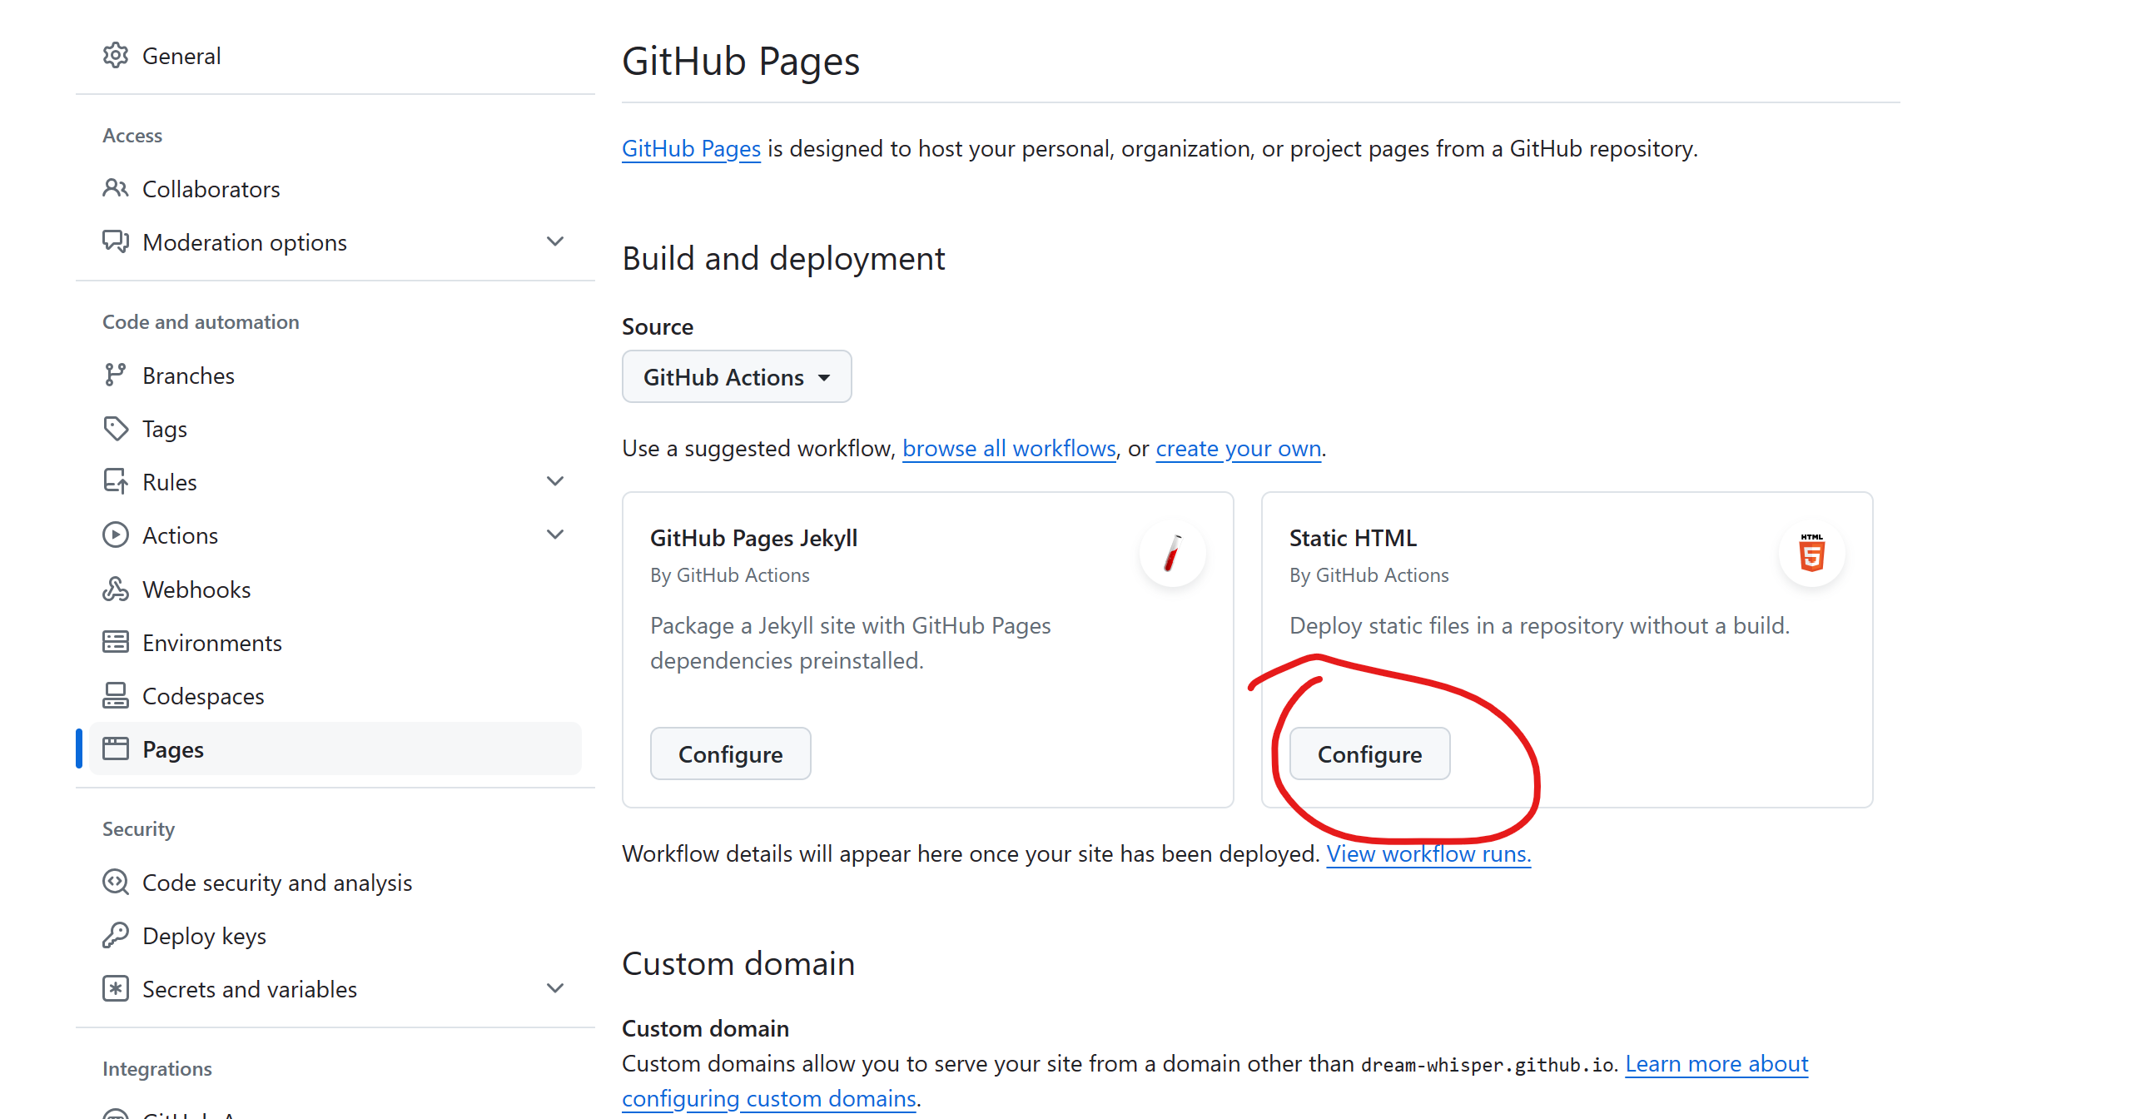2131x1119 pixels.
Task: Click the General gear icon
Action: 115,56
